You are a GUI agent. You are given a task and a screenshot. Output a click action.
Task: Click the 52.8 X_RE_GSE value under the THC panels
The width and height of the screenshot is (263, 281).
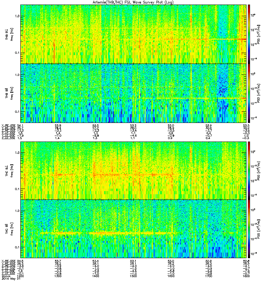point(247,261)
